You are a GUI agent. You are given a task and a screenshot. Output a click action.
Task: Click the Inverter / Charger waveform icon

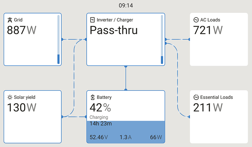tap(92, 20)
